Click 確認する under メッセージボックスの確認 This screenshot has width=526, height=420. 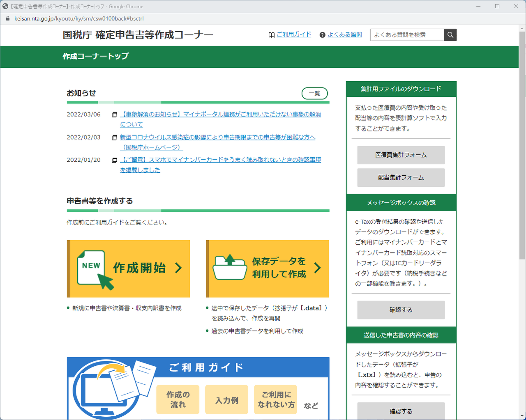click(x=401, y=310)
